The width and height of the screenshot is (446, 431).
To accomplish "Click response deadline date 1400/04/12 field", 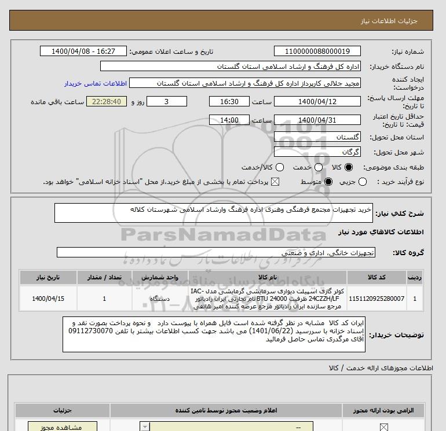I will pos(317,101).
